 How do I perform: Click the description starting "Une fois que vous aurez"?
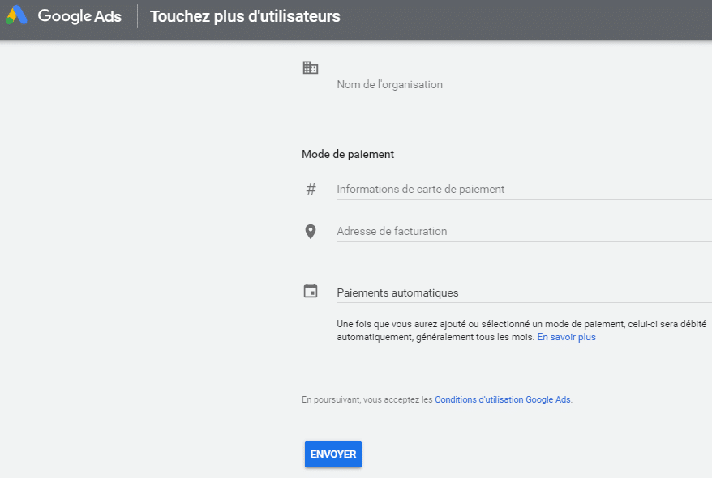coord(521,331)
